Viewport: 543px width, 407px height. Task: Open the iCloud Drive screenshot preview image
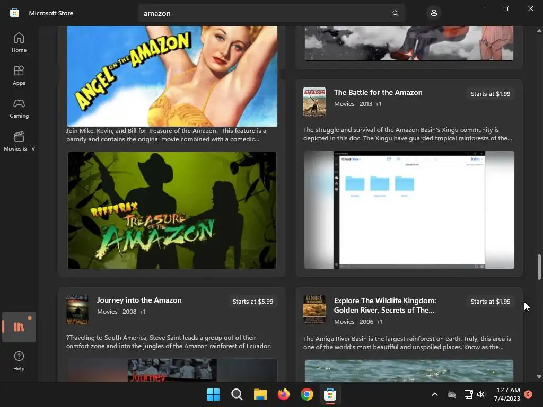[x=409, y=210]
